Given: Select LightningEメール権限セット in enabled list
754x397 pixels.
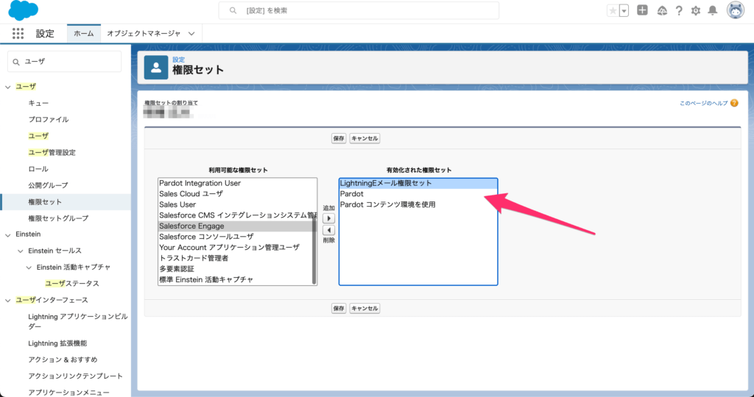Looking at the screenshot, I should (418, 183).
